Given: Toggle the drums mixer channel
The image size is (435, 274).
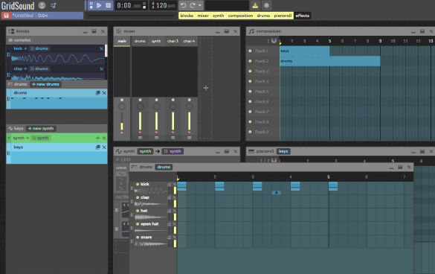Looking at the screenshot, I should point(140,100).
